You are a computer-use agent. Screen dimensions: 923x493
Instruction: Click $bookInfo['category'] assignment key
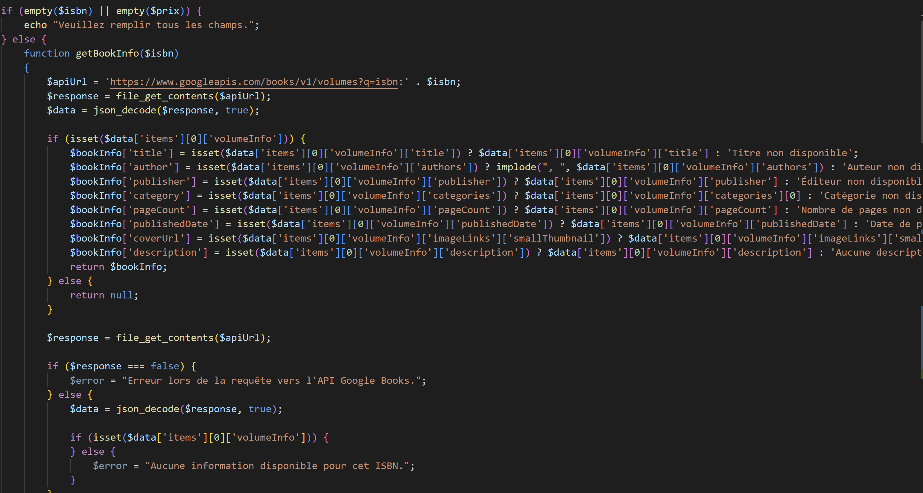pyautogui.click(x=130, y=196)
